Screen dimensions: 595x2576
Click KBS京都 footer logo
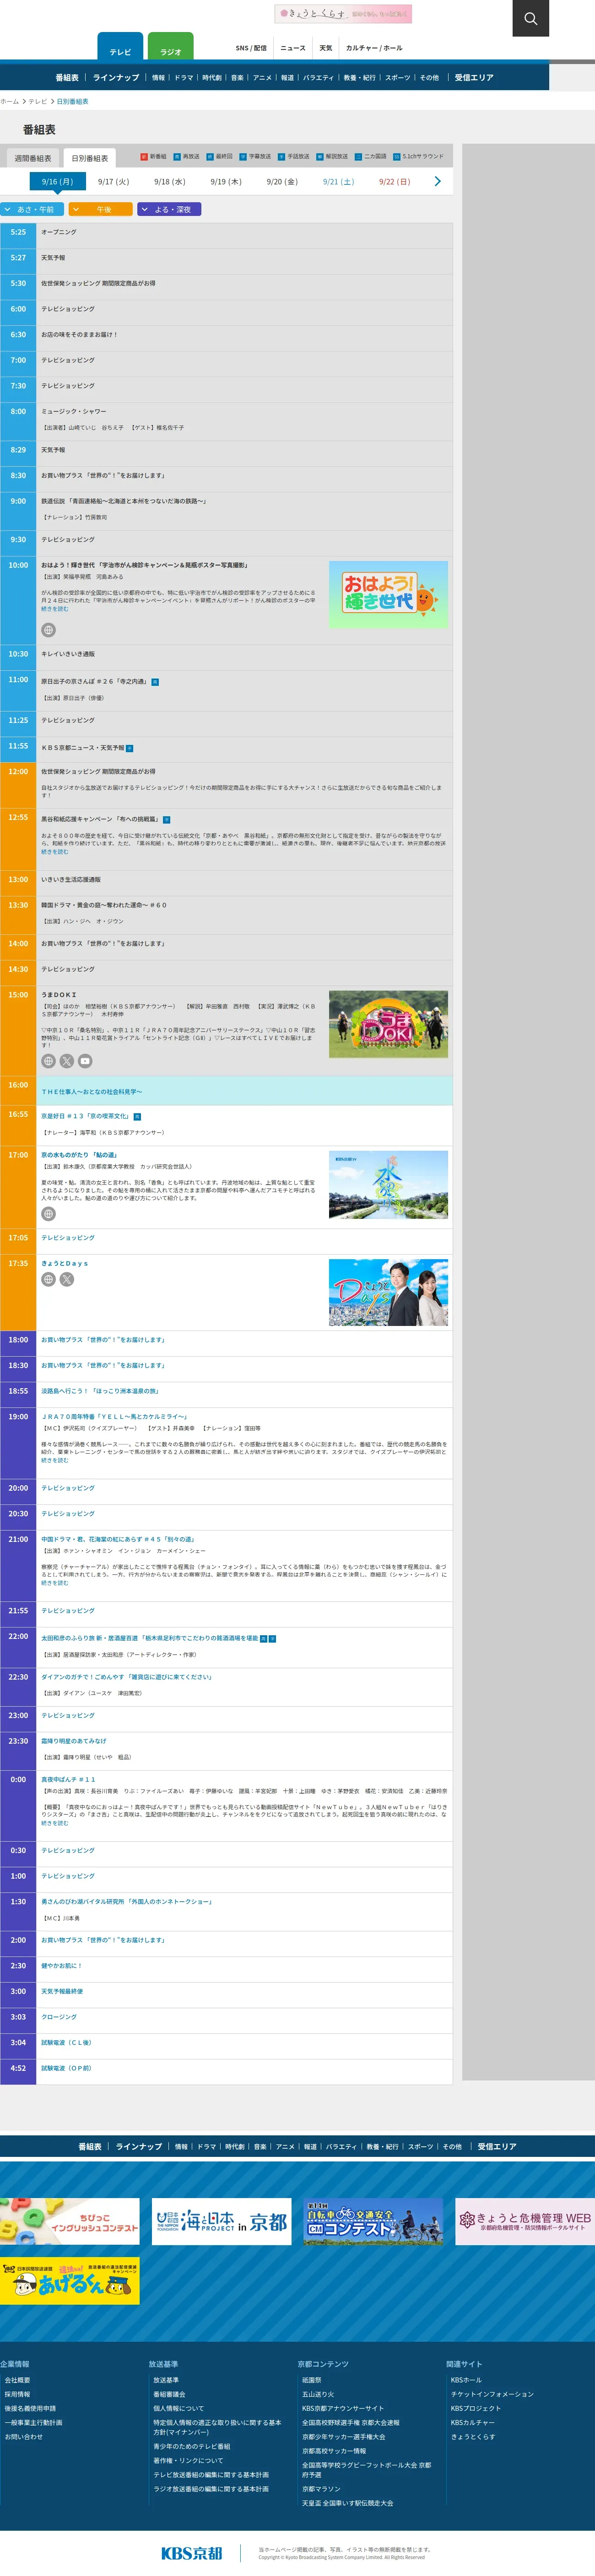(192, 2552)
